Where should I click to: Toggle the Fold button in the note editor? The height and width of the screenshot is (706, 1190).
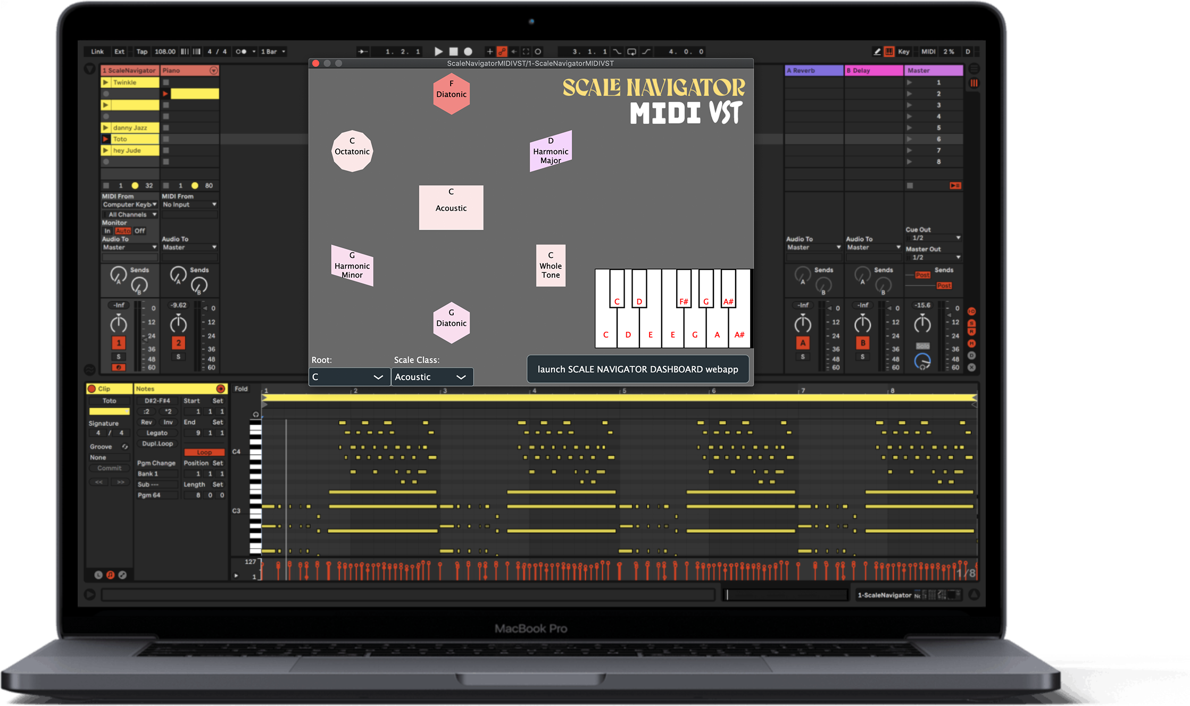[241, 389]
